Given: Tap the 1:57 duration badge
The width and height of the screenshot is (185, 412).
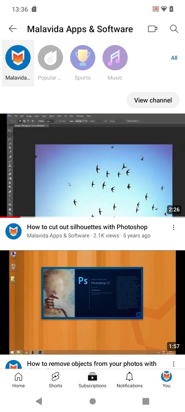Looking at the screenshot, I should 174,346.
